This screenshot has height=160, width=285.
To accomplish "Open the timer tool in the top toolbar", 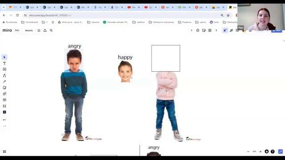I will (x=198, y=31).
